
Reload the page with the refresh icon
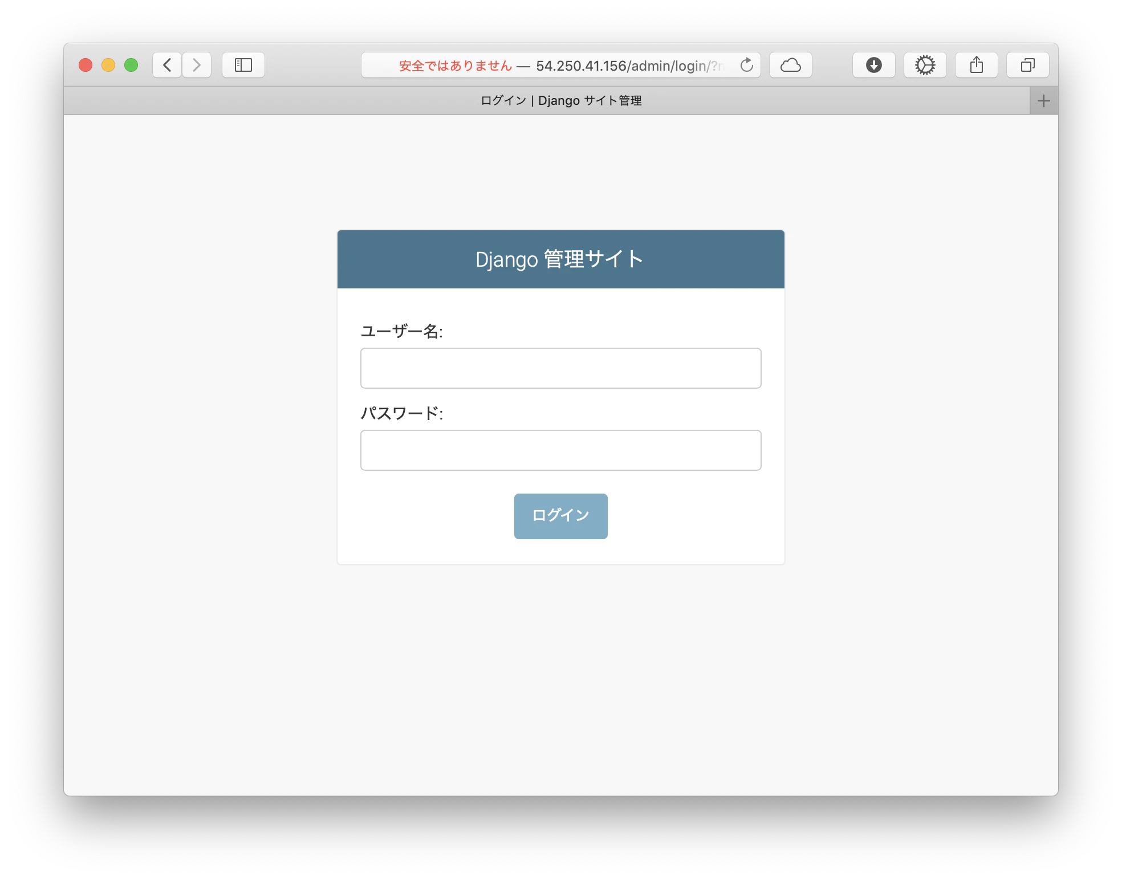pos(746,65)
